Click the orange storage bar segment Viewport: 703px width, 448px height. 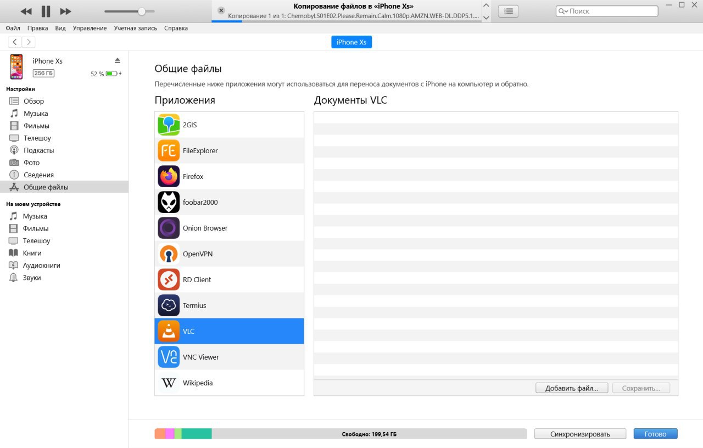[160, 434]
